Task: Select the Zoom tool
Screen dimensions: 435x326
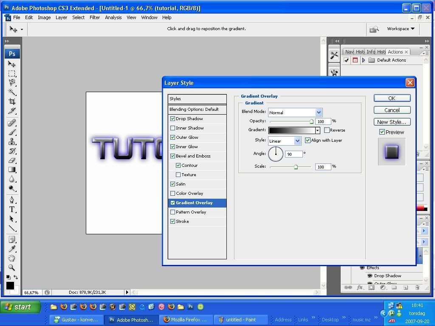Action: [11, 267]
